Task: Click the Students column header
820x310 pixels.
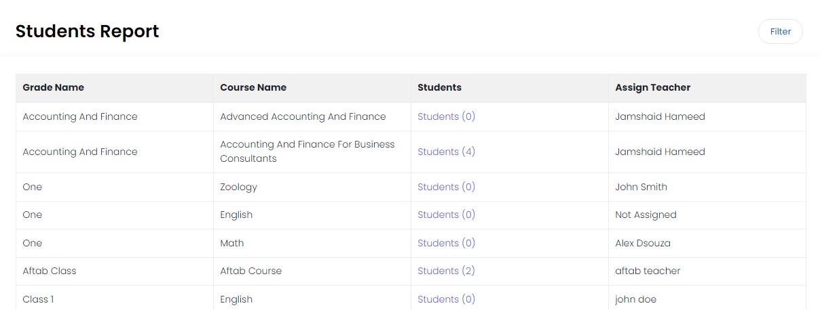Action: pyautogui.click(x=439, y=87)
